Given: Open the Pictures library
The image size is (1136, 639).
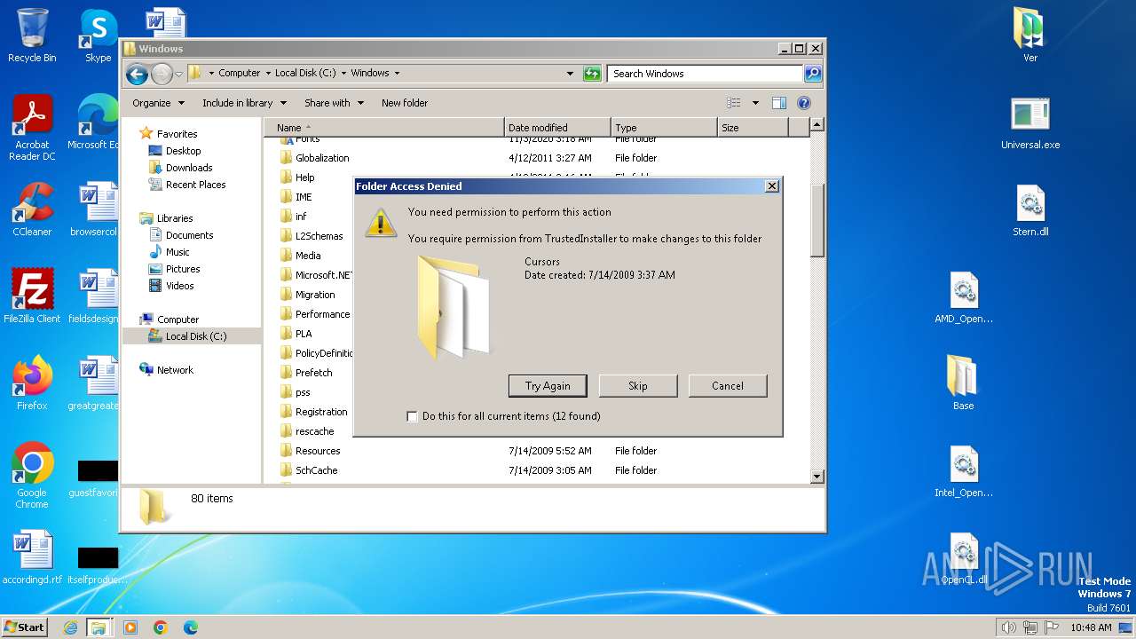Looking at the screenshot, I should (183, 269).
